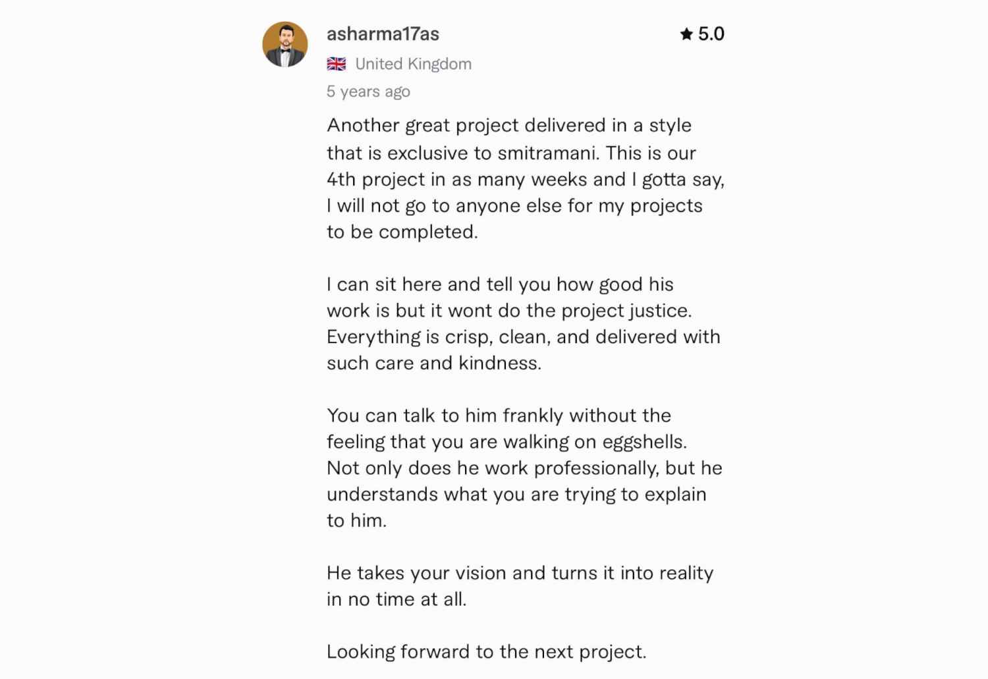Click the "such care and kindness." line
The width and height of the screenshot is (988, 679).
pyautogui.click(x=433, y=363)
